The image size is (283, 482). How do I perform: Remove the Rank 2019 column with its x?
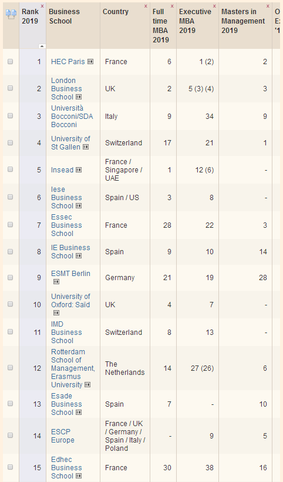[42, 6]
